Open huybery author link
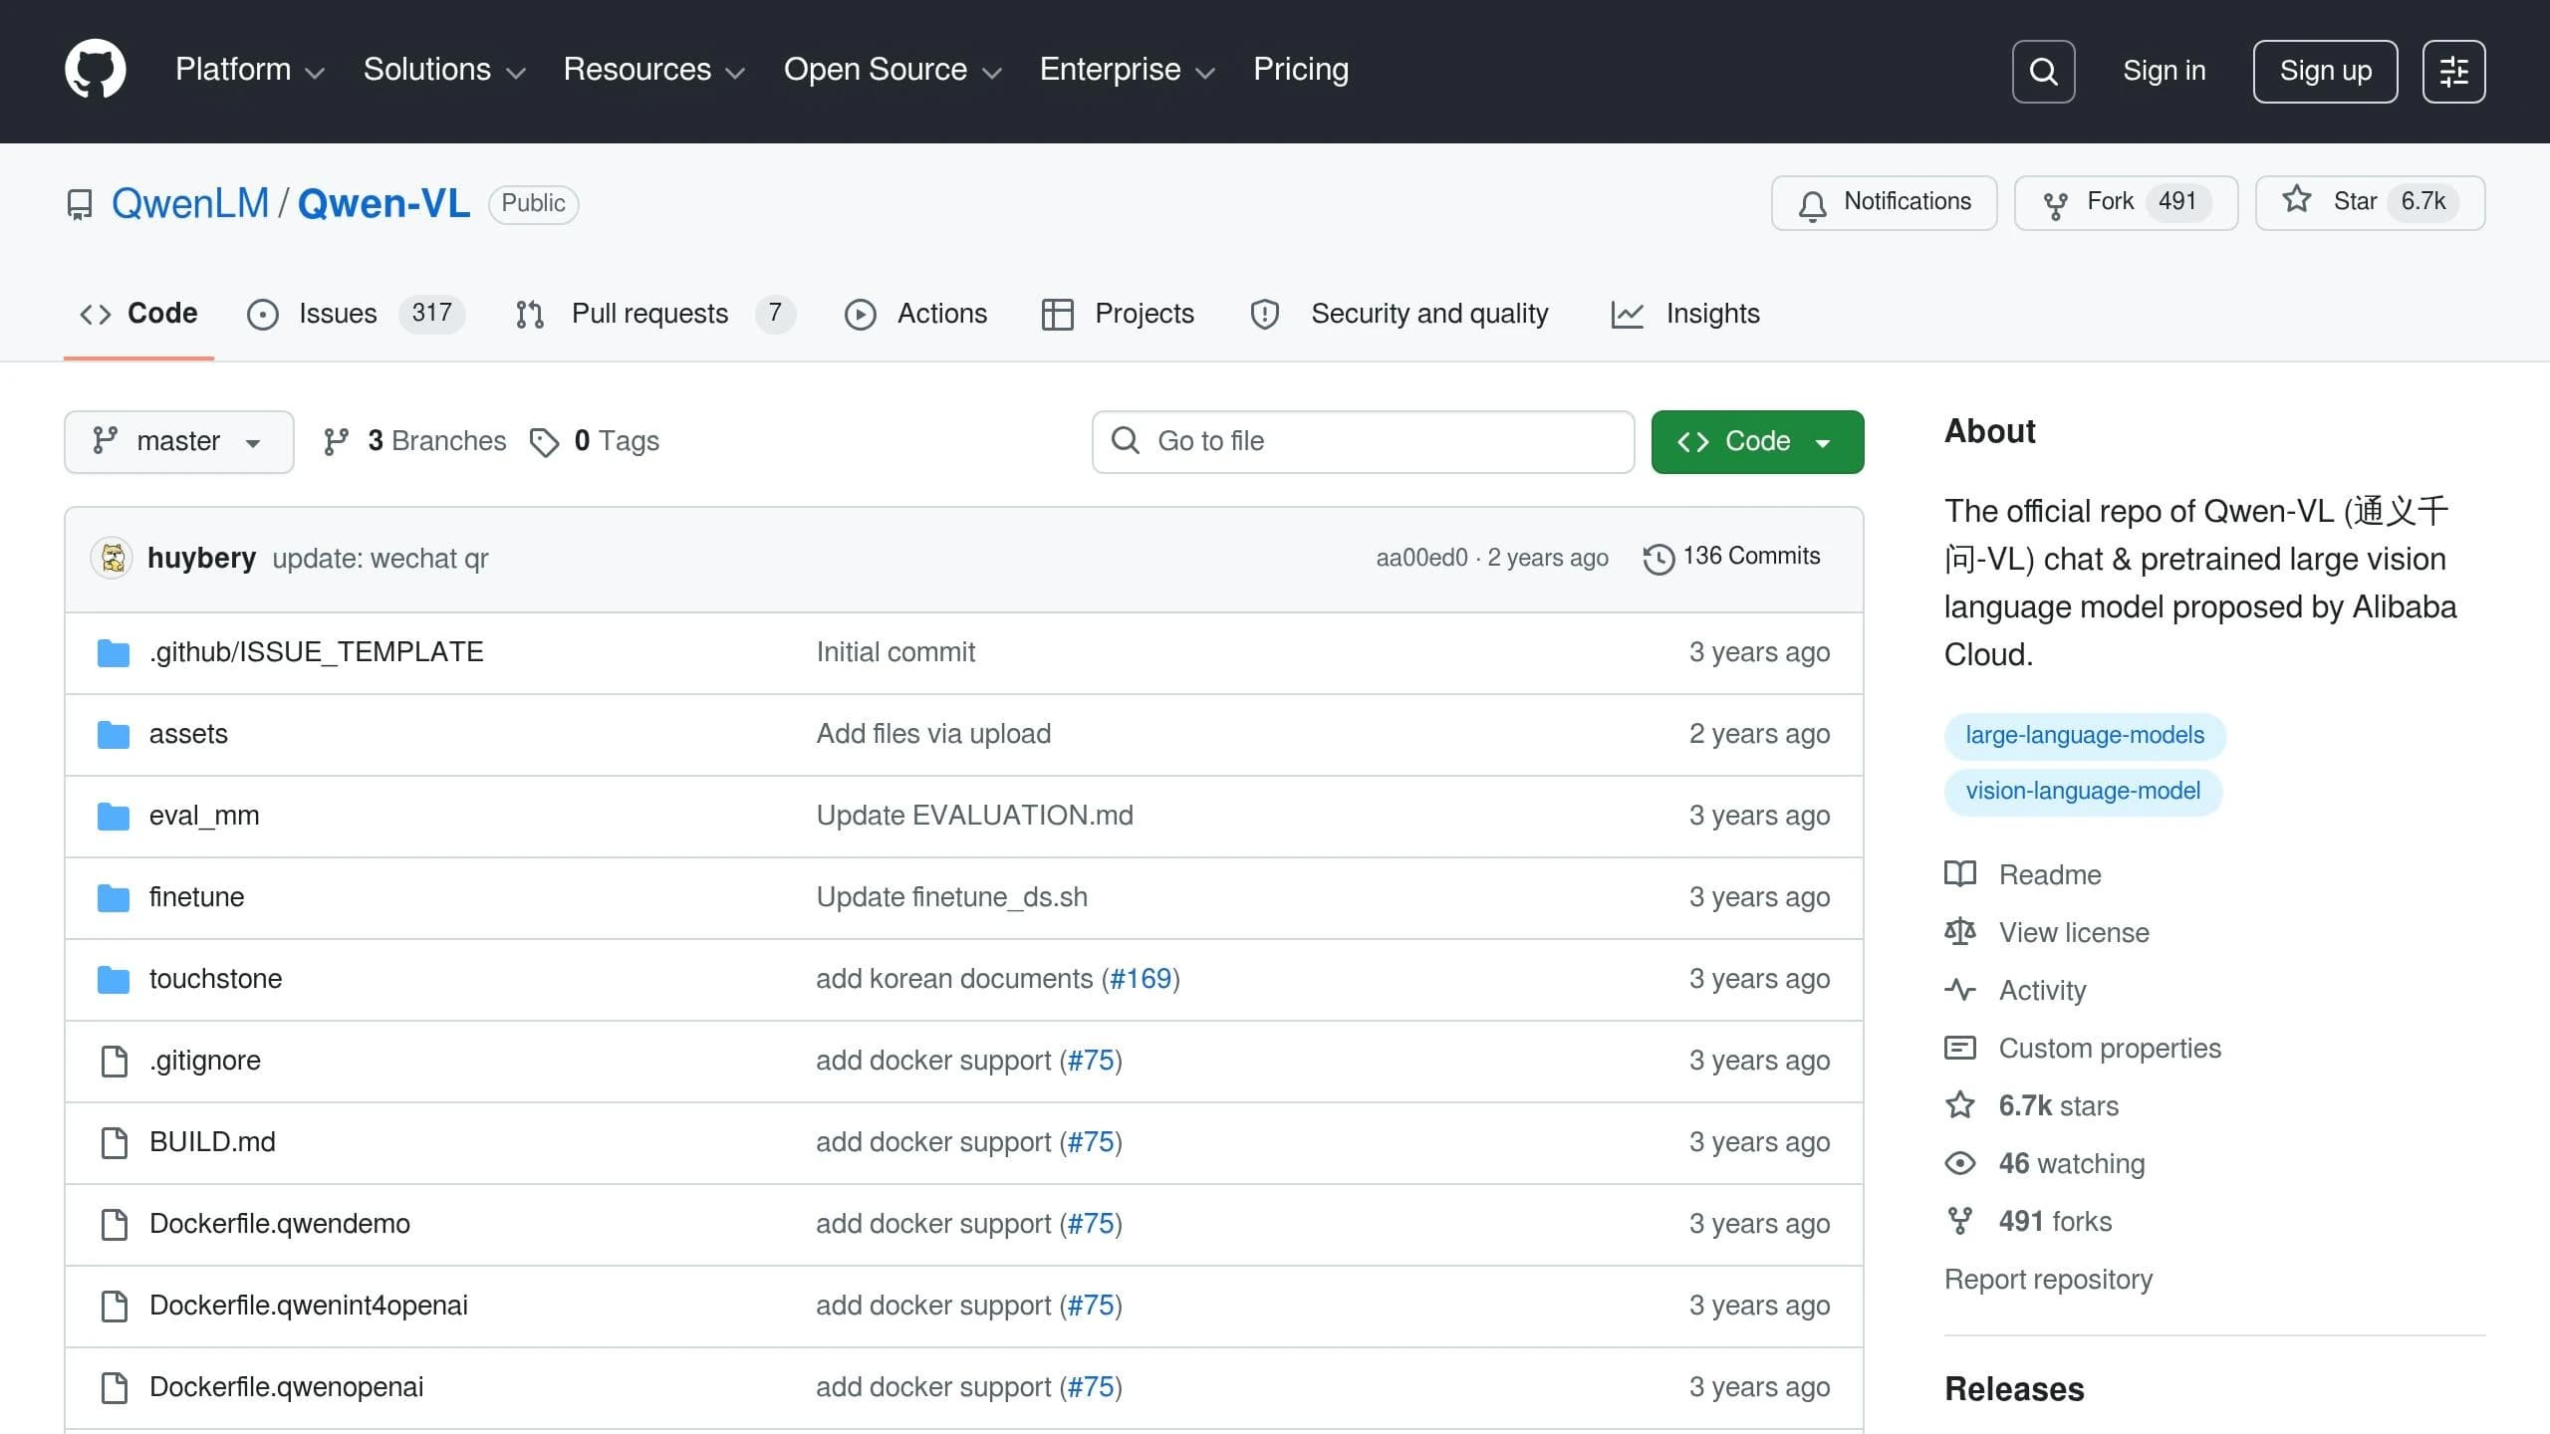The image size is (2550, 1434). 202,558
